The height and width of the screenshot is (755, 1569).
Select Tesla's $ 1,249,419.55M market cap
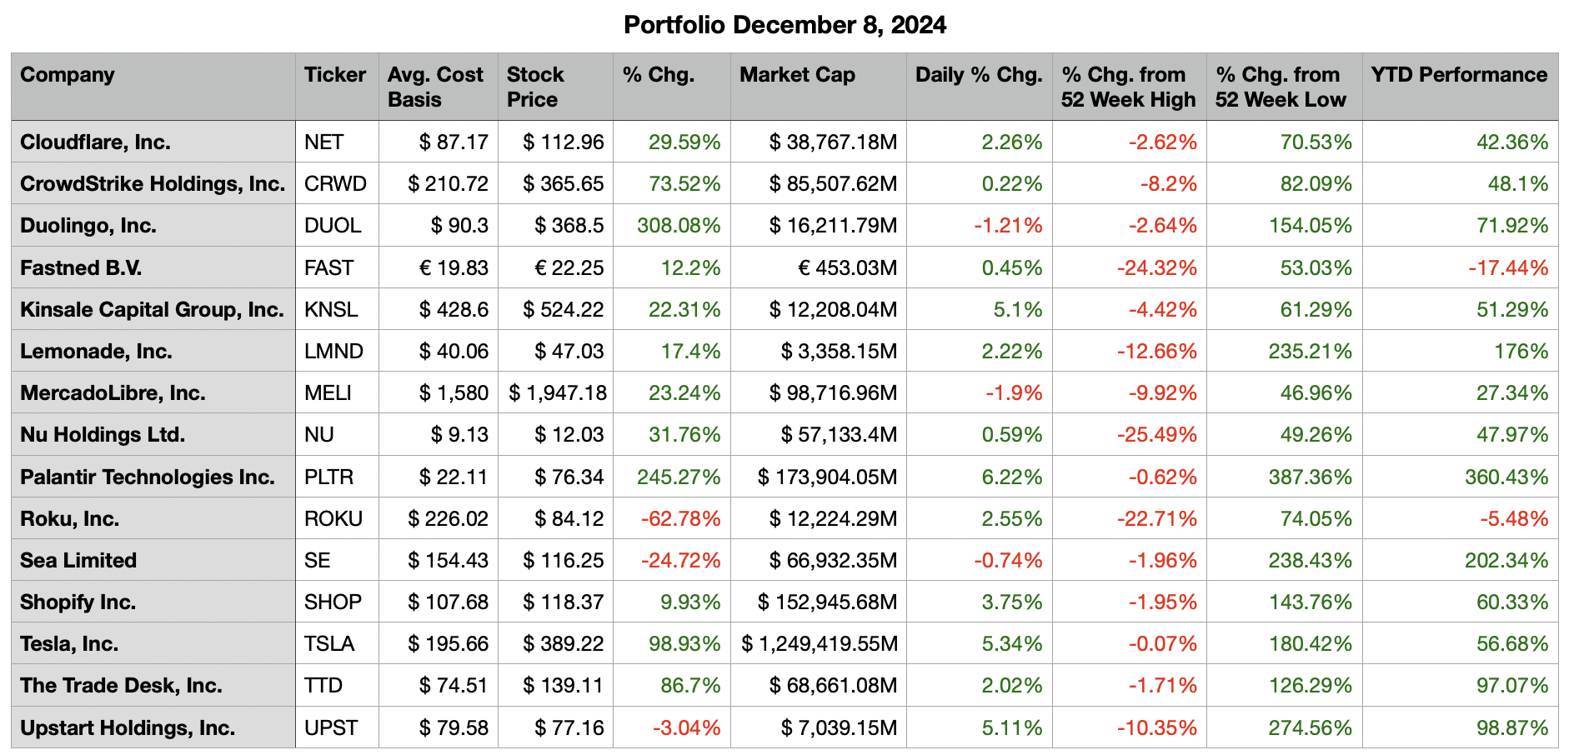820,644
